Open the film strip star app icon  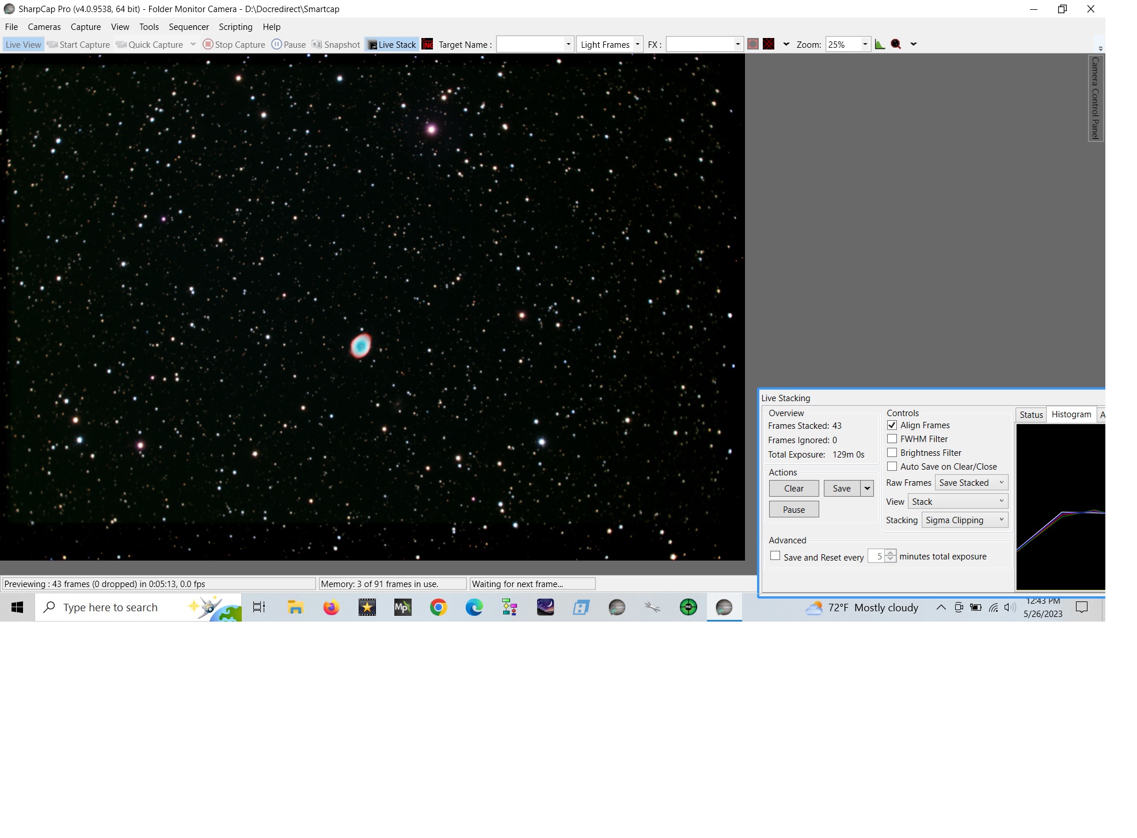tap(367, 607)
